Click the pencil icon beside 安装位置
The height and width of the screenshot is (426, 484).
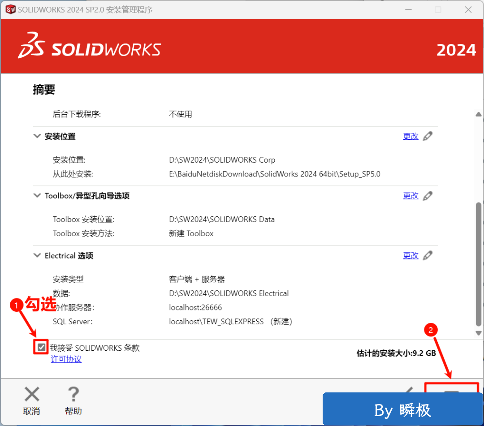(x=428, y=136)
